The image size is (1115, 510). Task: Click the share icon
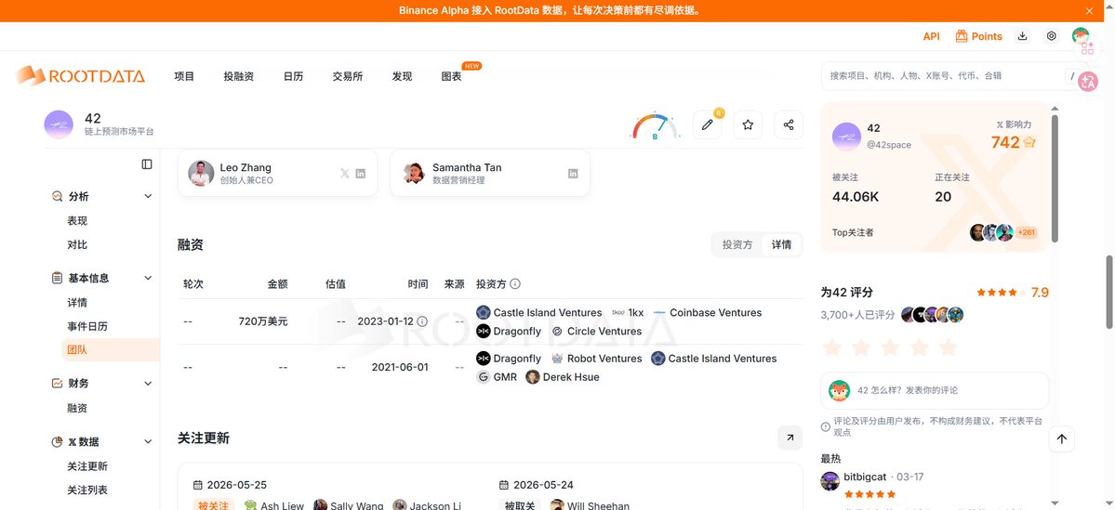click(789, 125)
